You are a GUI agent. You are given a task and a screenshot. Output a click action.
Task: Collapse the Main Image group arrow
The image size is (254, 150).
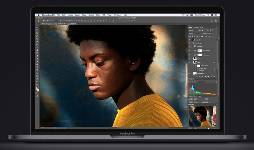click(x=192, y=43)
